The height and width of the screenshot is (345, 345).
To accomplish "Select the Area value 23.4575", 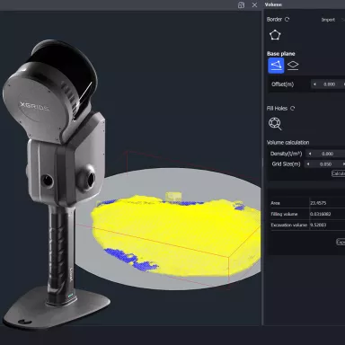I will [318, 203].
